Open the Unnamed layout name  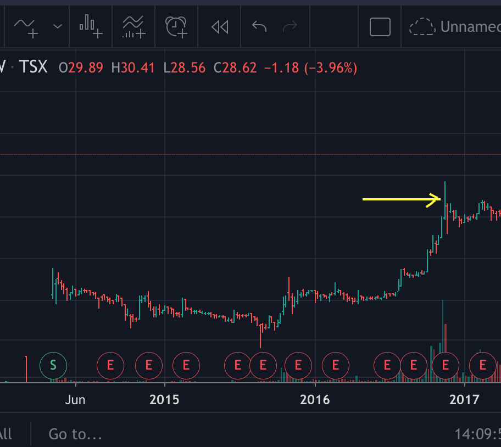470,27
